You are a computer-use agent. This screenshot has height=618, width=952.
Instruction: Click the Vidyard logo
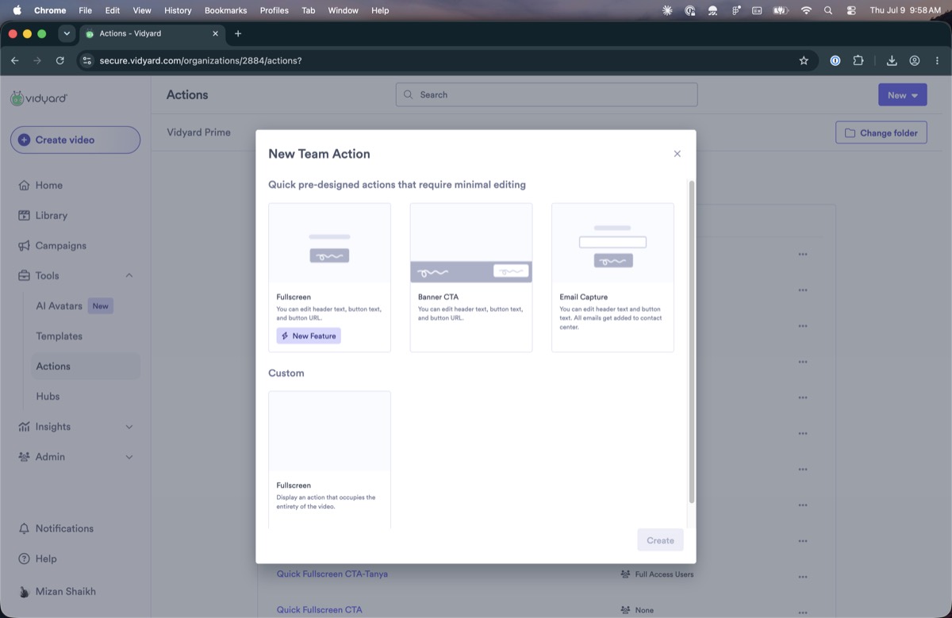tap(39, 98)
